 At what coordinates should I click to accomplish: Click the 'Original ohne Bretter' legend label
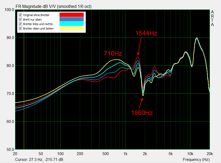pyautogui.click(x=36, y=15)
